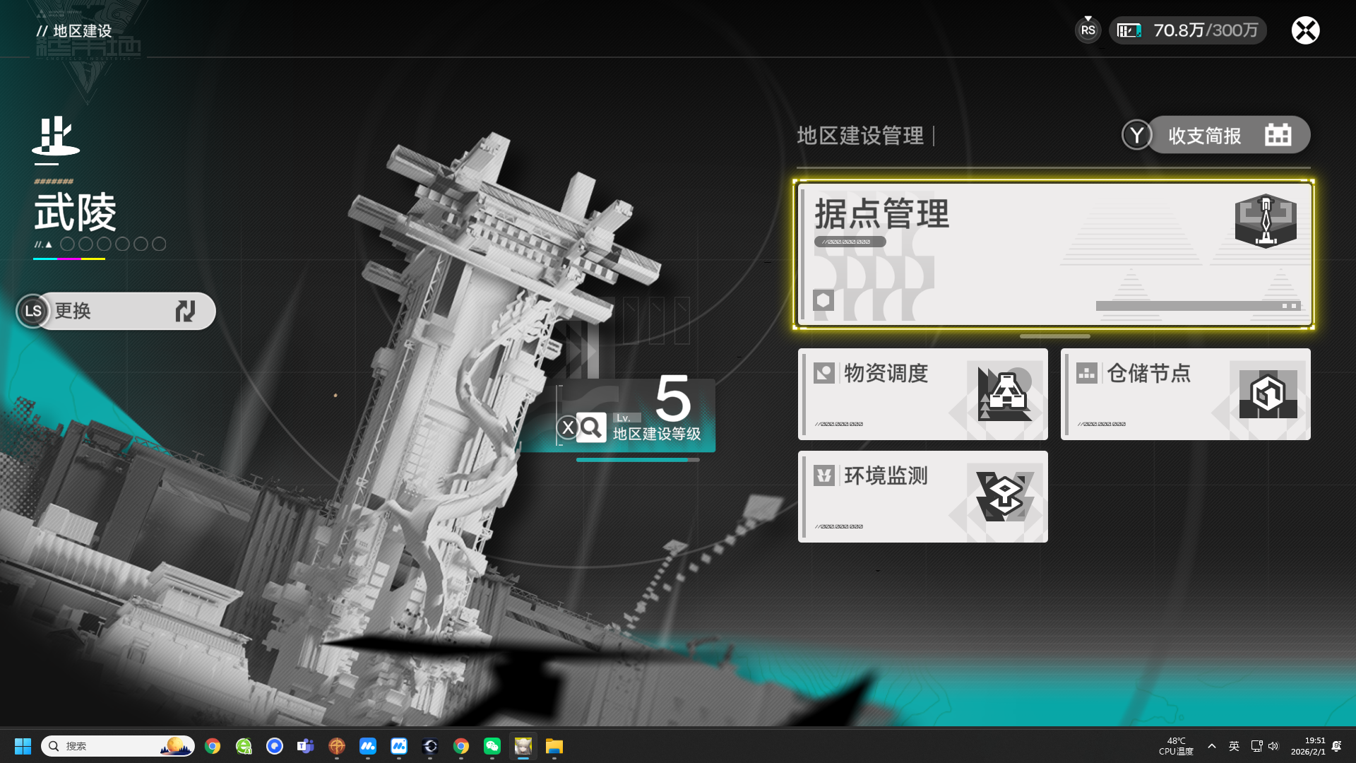The width and height of the screenshot is (1356, 763).
Task: Select the last circle indicator under 武陵
Action: point(159,244)
